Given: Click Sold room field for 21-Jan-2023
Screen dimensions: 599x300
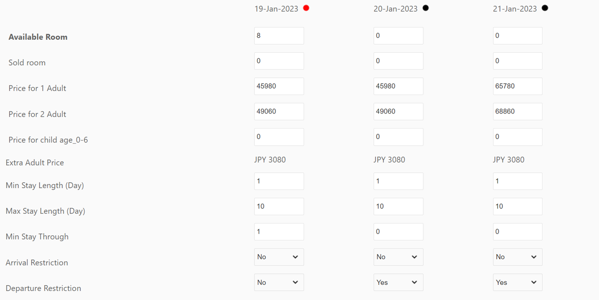Looking at the screenshot, I should coord(518,61).
